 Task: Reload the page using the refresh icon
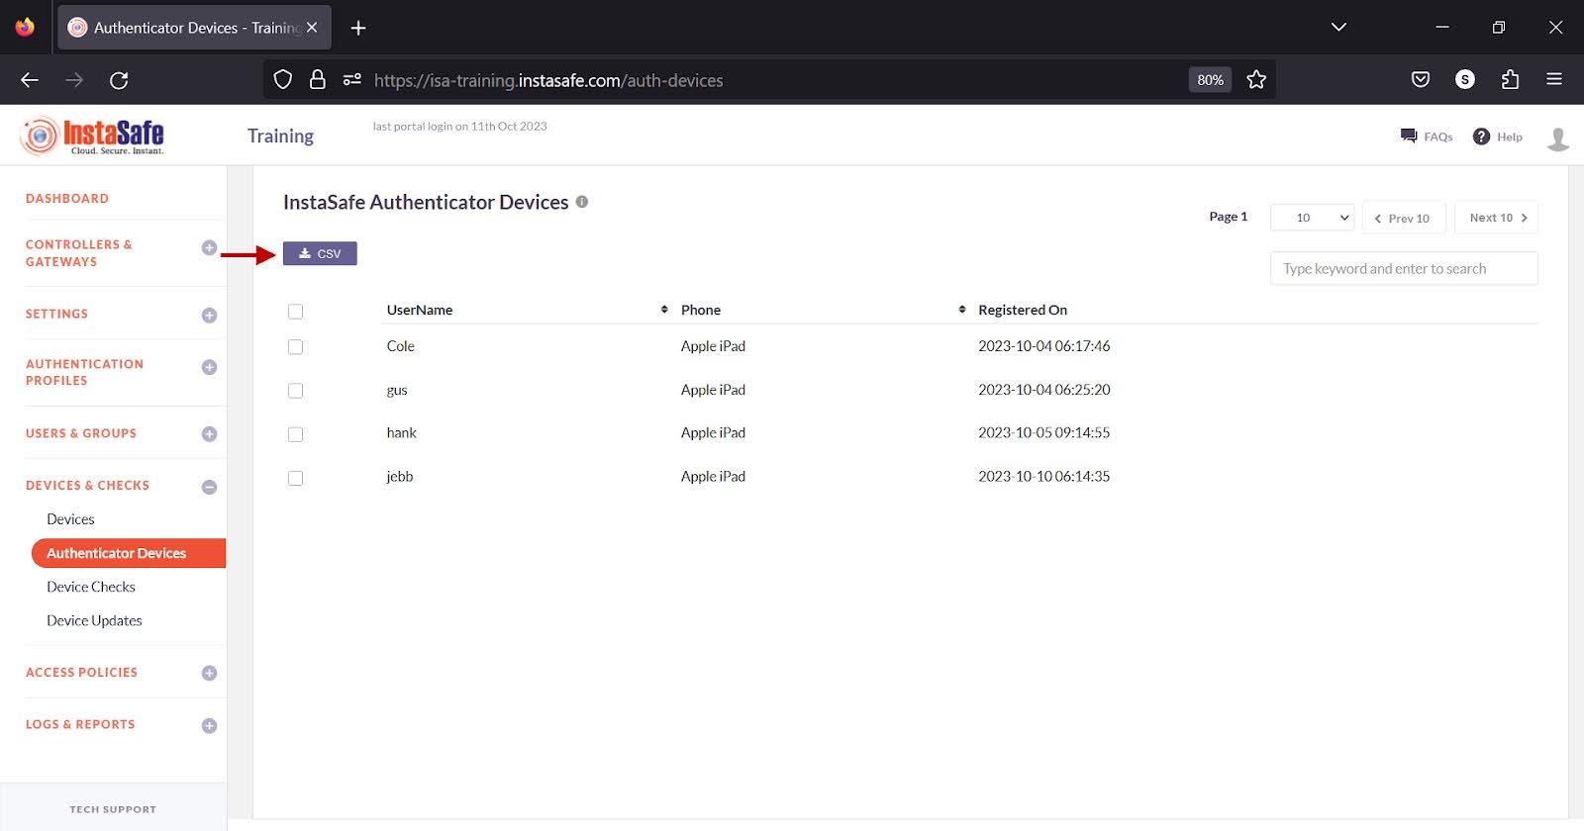click(x=119, y=80)
